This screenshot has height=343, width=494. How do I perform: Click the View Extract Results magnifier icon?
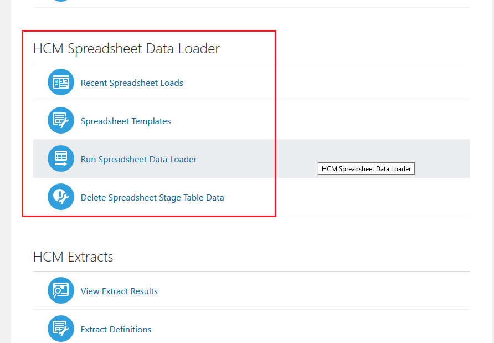tap(61, 290)
